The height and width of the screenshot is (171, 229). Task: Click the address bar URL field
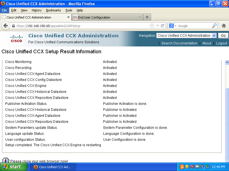point(82,26)
